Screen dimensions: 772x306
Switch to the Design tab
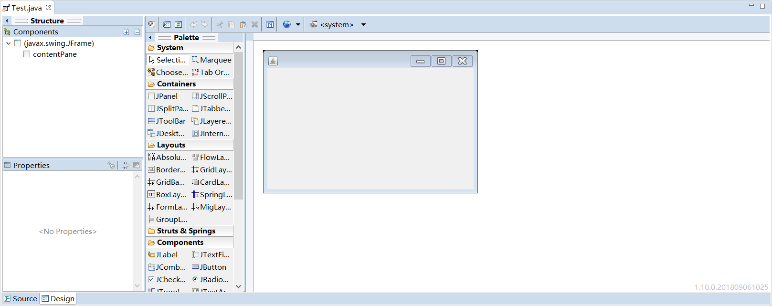[x=58, y=299]
